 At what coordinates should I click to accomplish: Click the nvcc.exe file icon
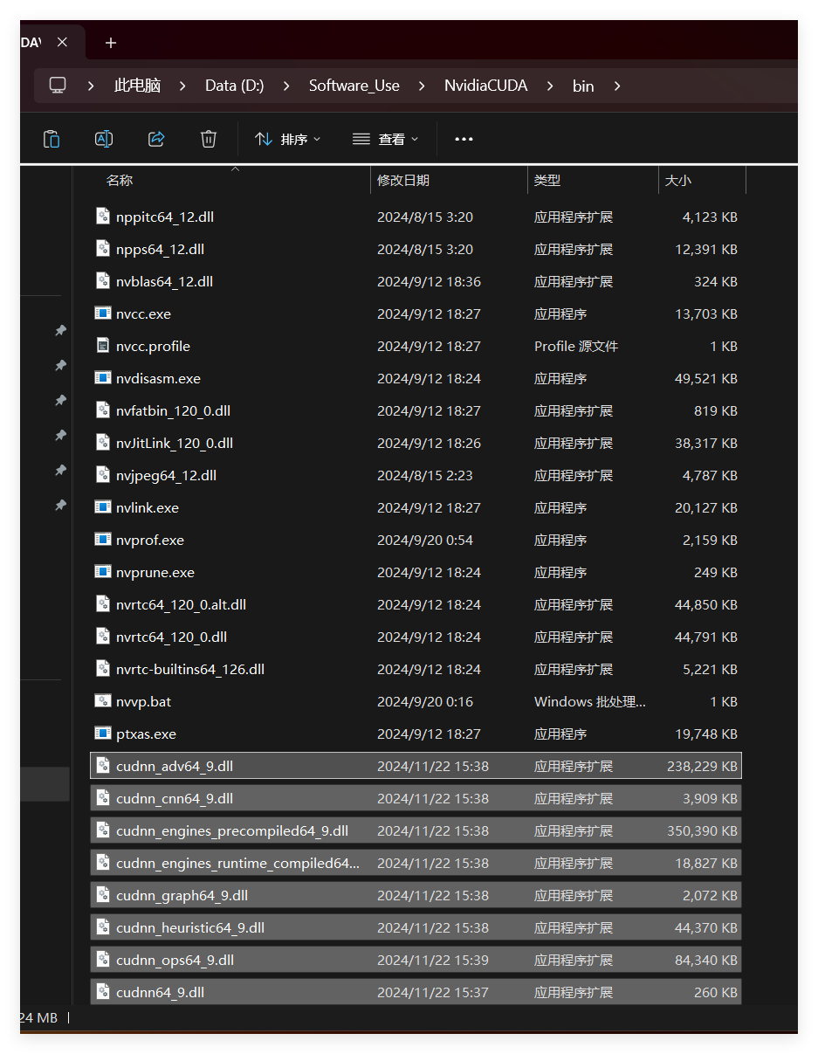click(x=103, y=313)
